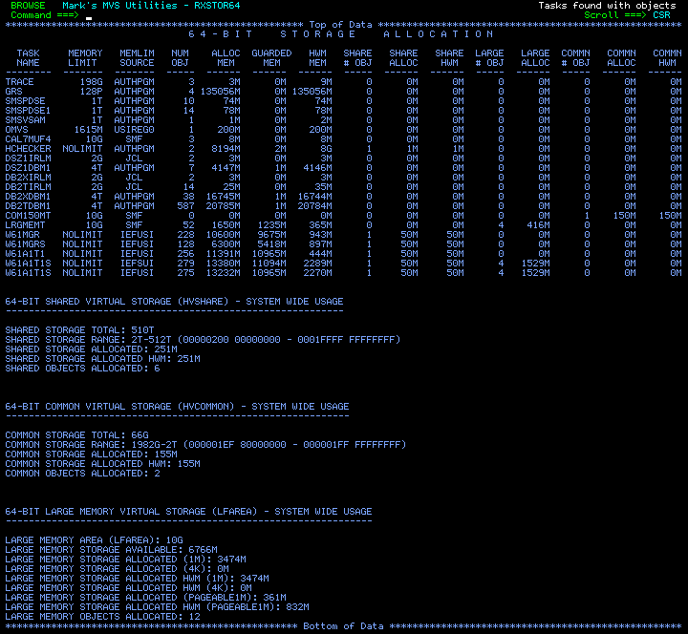Click the LFAREA section heading
688x634 pixels.
click(188, 512)
